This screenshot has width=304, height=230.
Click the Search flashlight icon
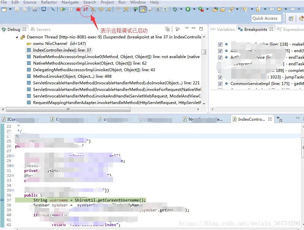[x=231, y=9]
